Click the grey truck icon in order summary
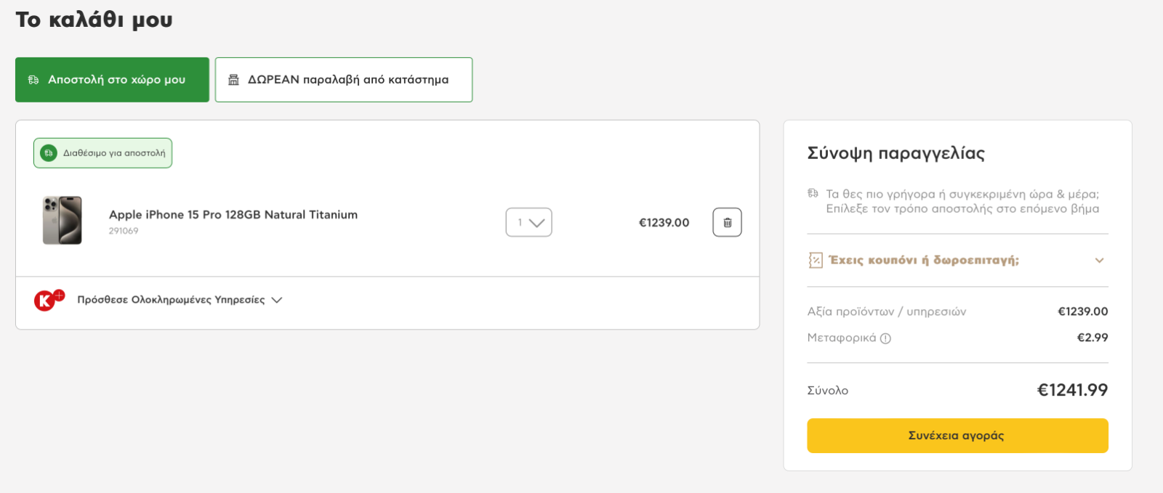 [813, 194]
